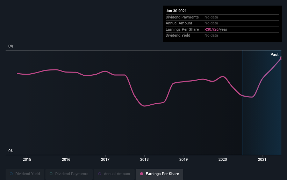
Task: Click the 2017 x-axis label
Action: 105,159
